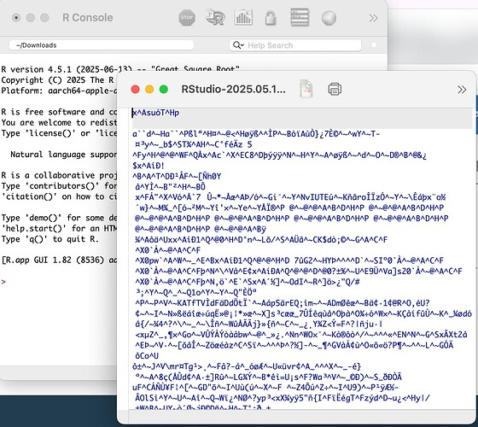Open the color wheel icon in R Console toolbar

click(329, 18)
